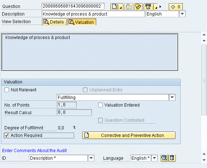Viewport: 207px width, 168px height.
Task: Click the printer preview toolbar icon
Action: (148, 7)
